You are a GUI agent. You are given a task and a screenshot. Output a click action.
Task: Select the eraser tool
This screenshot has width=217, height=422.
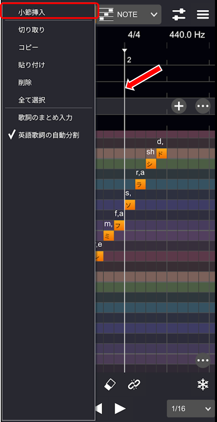pos(110,384)
